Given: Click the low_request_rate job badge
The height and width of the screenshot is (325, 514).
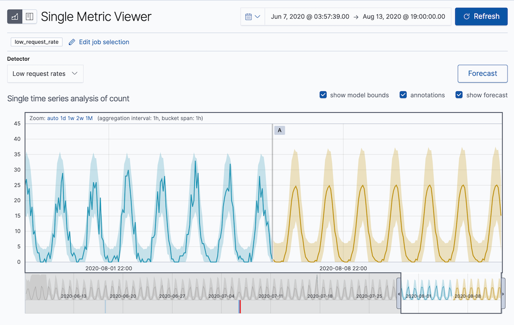Looking at the screenshot, I should 36,42.
